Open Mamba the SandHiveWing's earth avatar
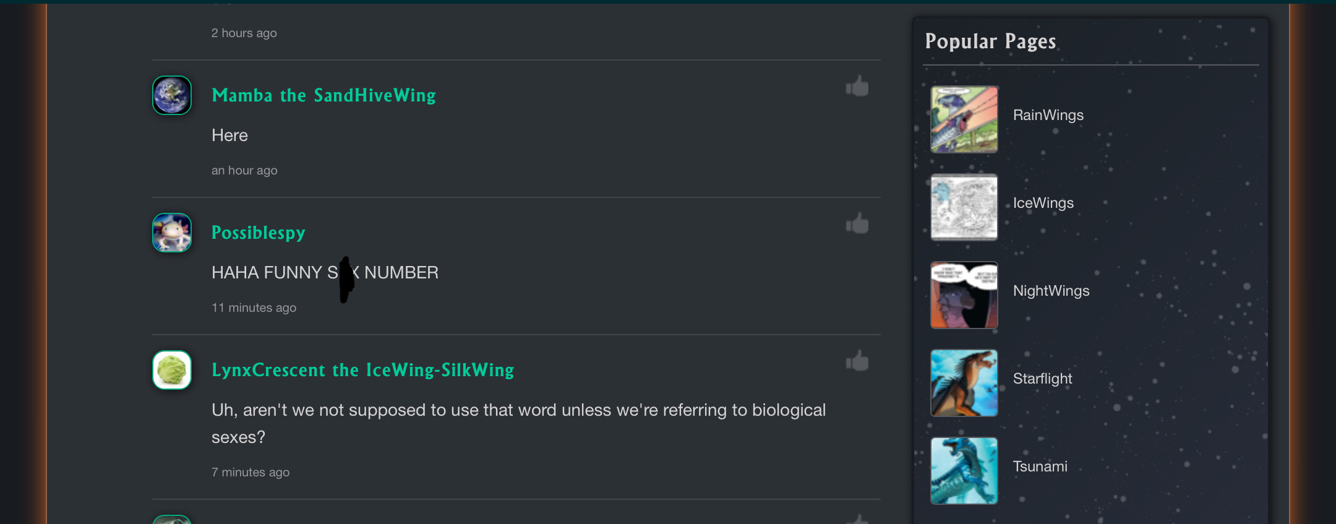Image resolution: width=1336 pixels, height=524 pixels. point(172,95)
